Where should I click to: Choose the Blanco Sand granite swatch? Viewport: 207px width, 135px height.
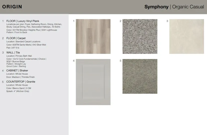140,76
